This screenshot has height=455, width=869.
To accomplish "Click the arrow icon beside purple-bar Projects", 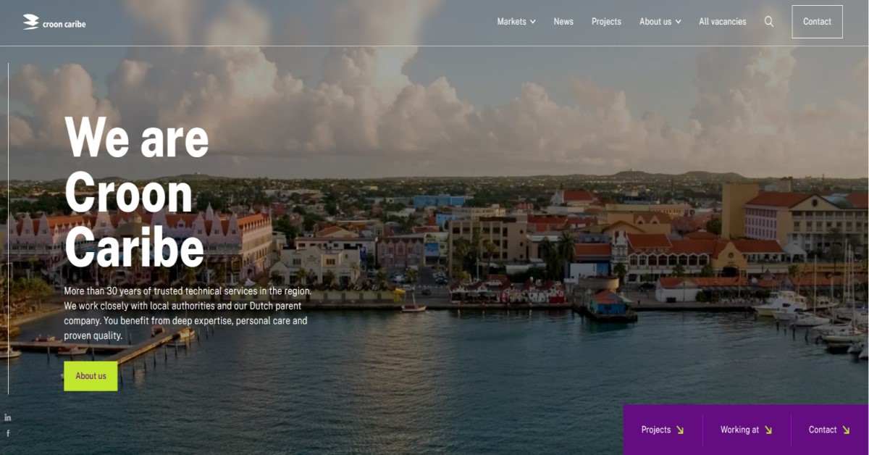I will (680, 430).
